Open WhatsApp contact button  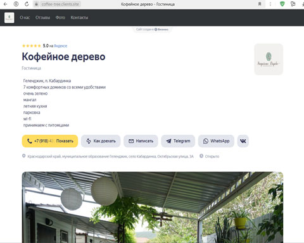[x=216, y=141]
